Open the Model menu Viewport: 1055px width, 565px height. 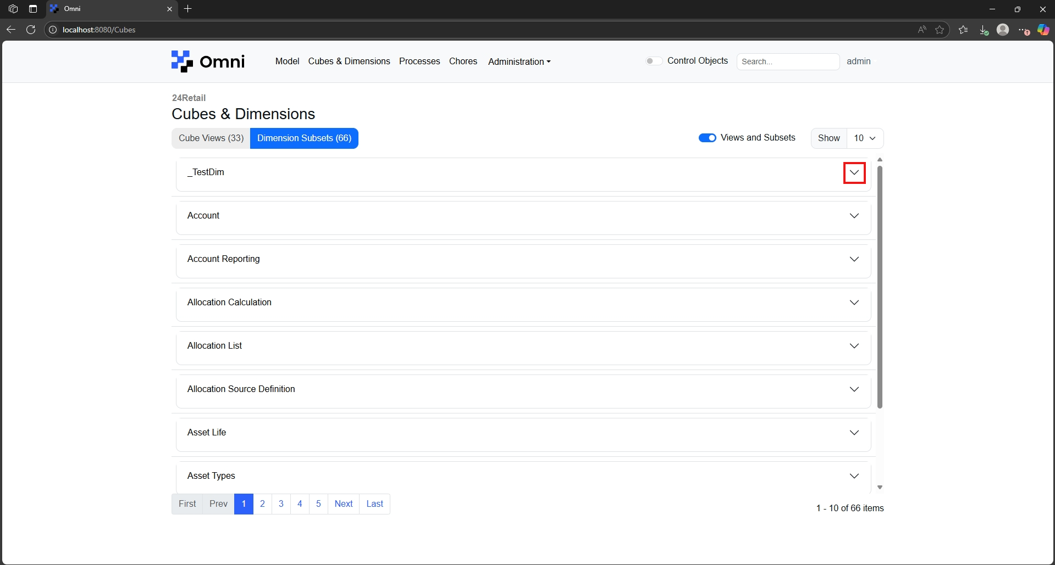(287, 61)
